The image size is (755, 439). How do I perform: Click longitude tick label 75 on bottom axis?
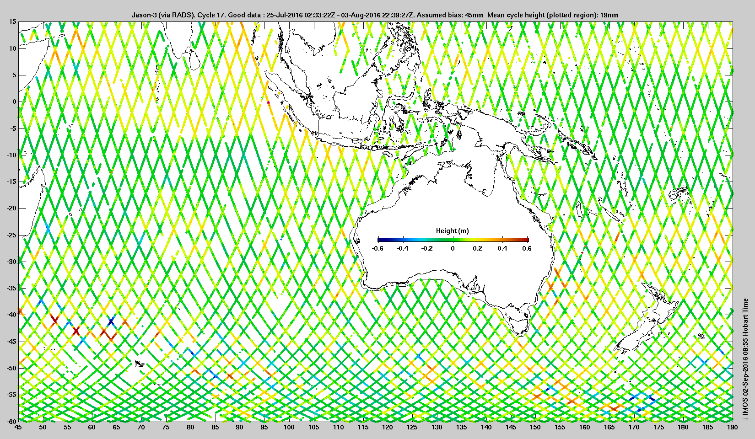tap(166, 427)
